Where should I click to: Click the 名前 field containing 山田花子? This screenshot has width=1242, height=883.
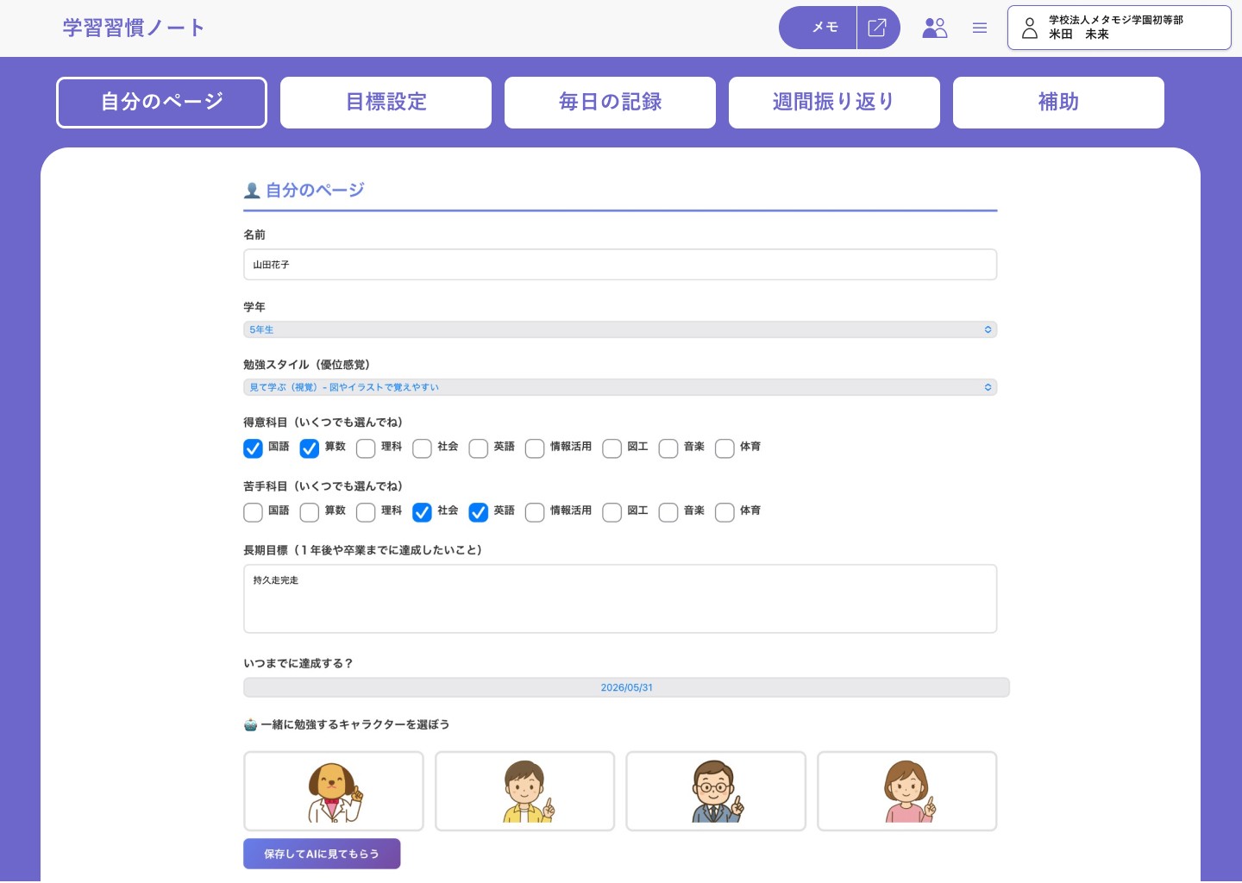tap(619, 265)
